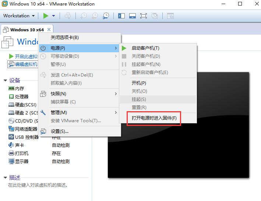Click the console view toolbar icon
The width and height of the screenshot is (261, 201).
[x=170, y=16]
